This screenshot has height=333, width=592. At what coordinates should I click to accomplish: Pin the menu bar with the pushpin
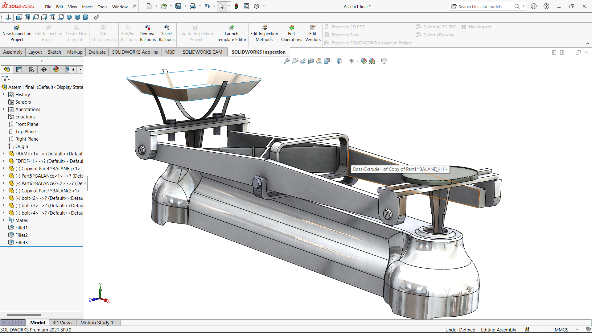(134, 6)
